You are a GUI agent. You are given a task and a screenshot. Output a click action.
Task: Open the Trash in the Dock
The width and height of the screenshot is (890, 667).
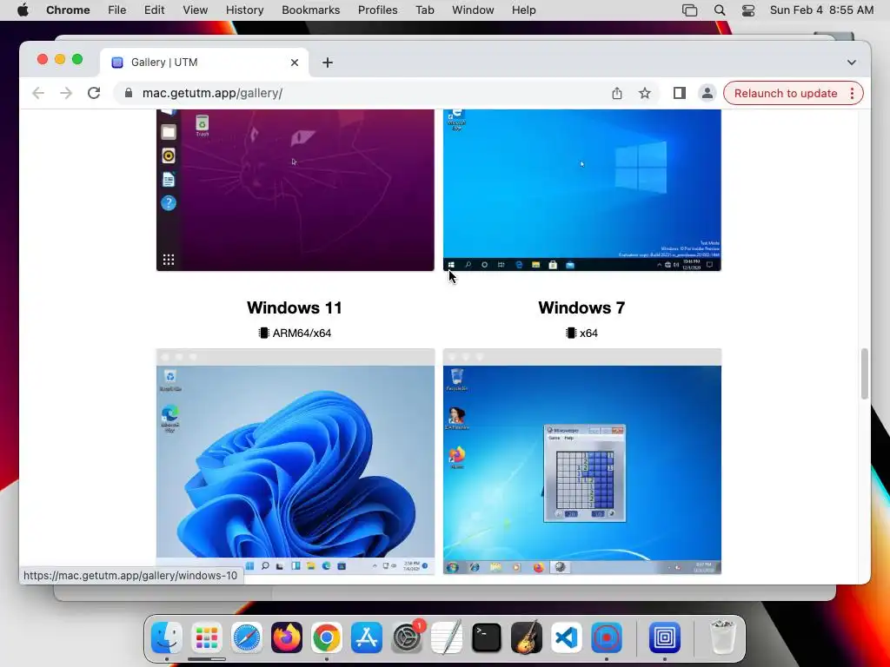tap(722, 637)
